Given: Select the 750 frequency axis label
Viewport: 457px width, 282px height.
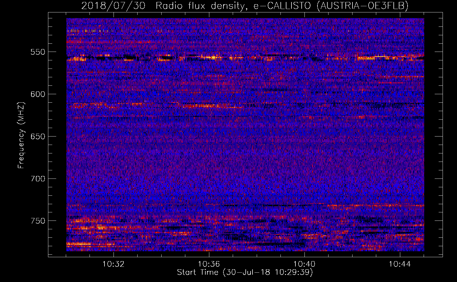Looking at the screenshot, I should (38, 221).
